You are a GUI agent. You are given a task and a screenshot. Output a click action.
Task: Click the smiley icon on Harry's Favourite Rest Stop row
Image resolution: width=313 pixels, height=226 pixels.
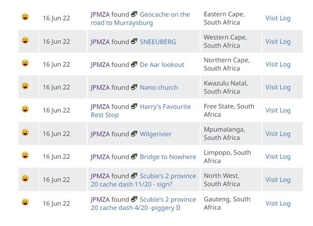point(25,110)
